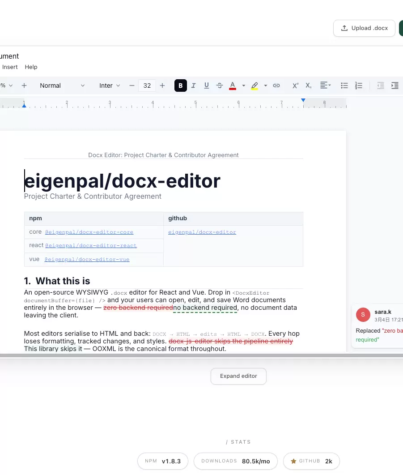This screenshot has width=403, height=475.
Task: Click the Downloads 80.5k/mo badge
Action: click(x=236, y=461)
